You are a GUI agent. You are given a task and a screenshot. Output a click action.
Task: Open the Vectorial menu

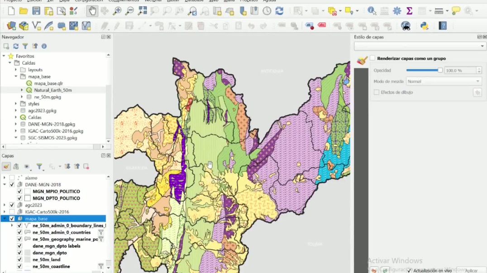(152, 1)
